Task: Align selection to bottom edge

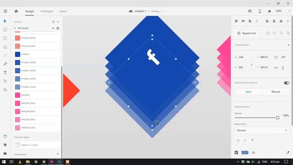Action: pos(250,21)
